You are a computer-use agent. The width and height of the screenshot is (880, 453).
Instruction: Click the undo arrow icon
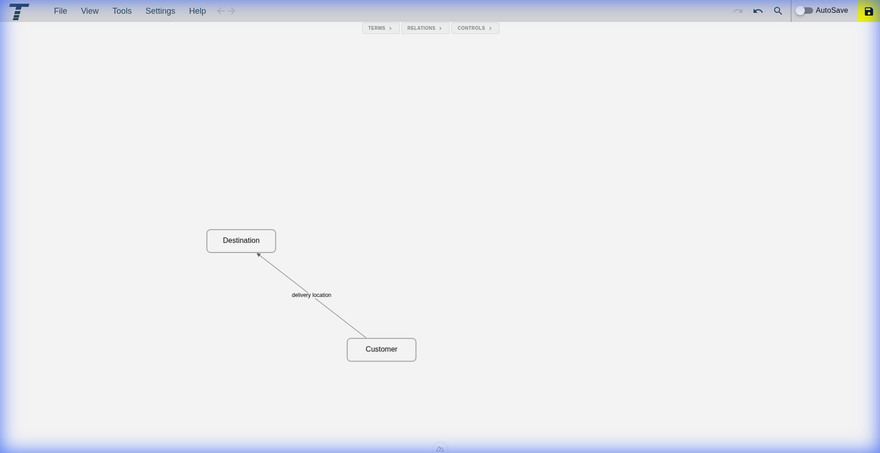pos(758,11)
